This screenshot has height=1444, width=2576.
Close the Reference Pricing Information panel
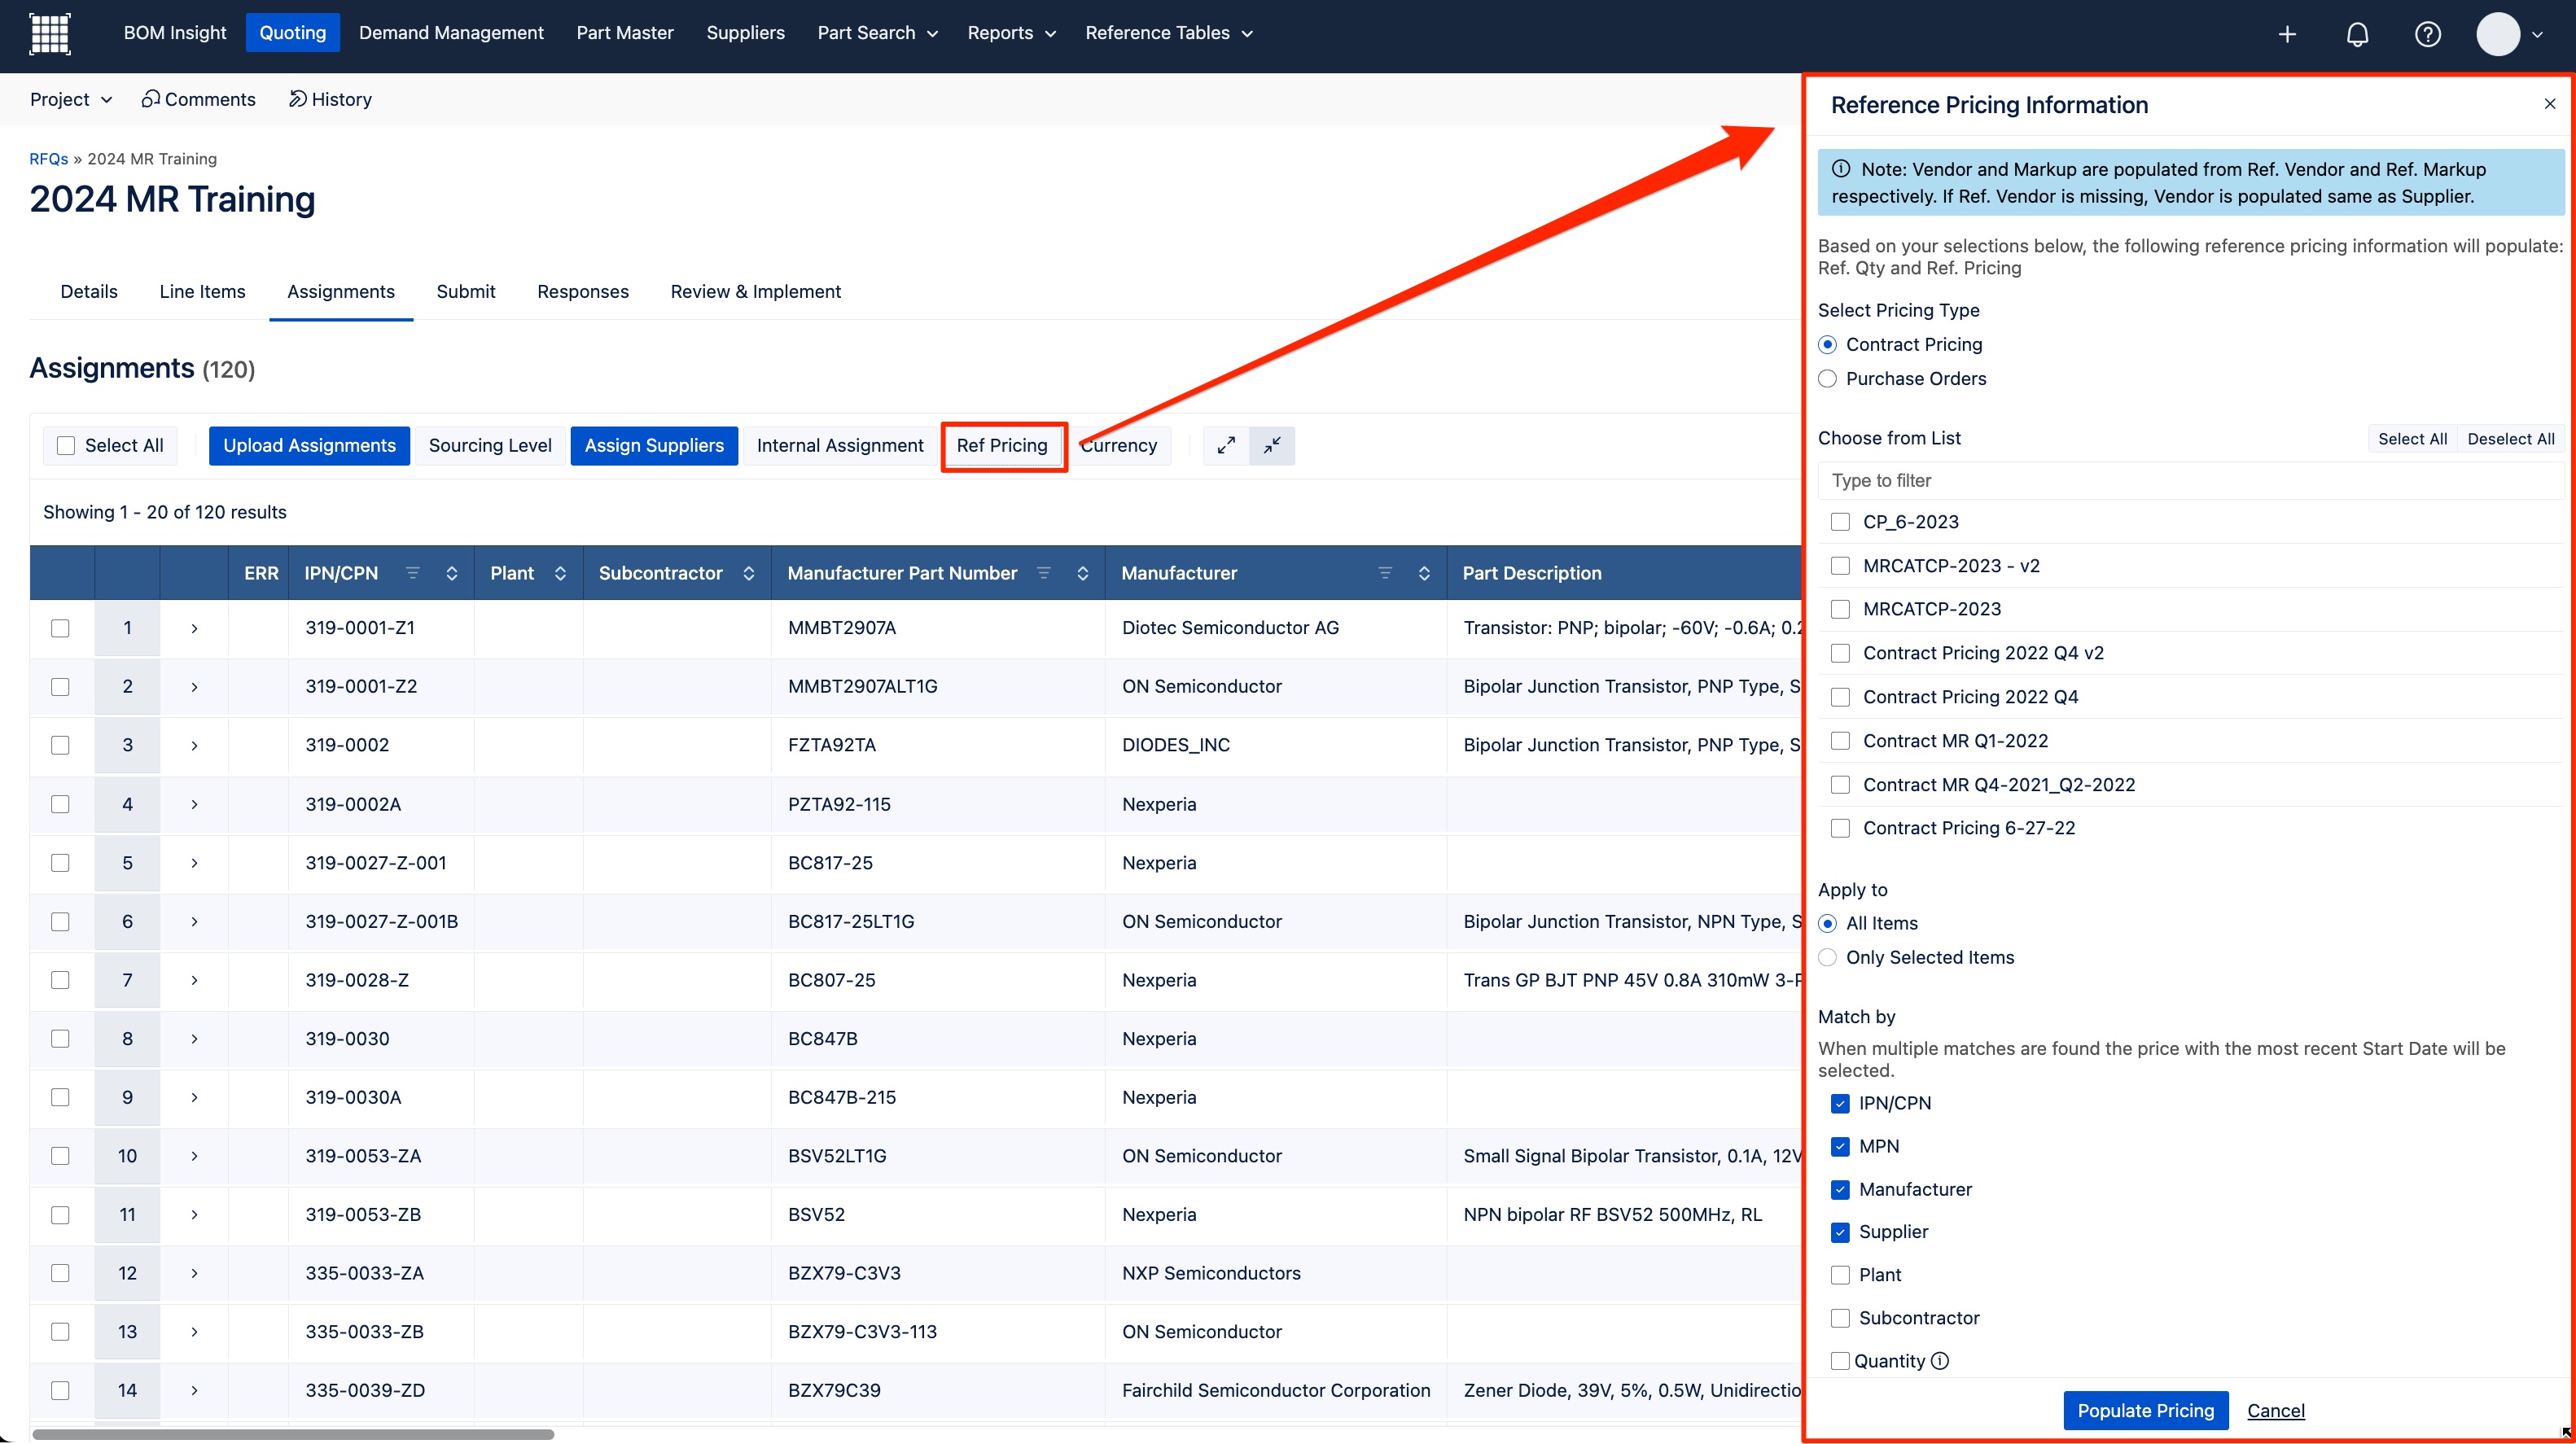(x=2549, y=104)
